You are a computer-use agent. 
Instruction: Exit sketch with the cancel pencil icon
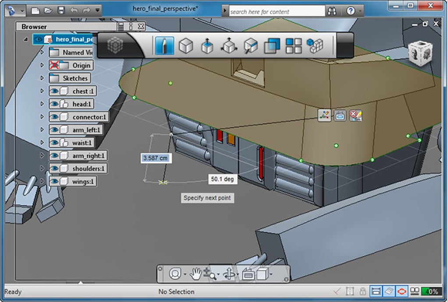355,115
